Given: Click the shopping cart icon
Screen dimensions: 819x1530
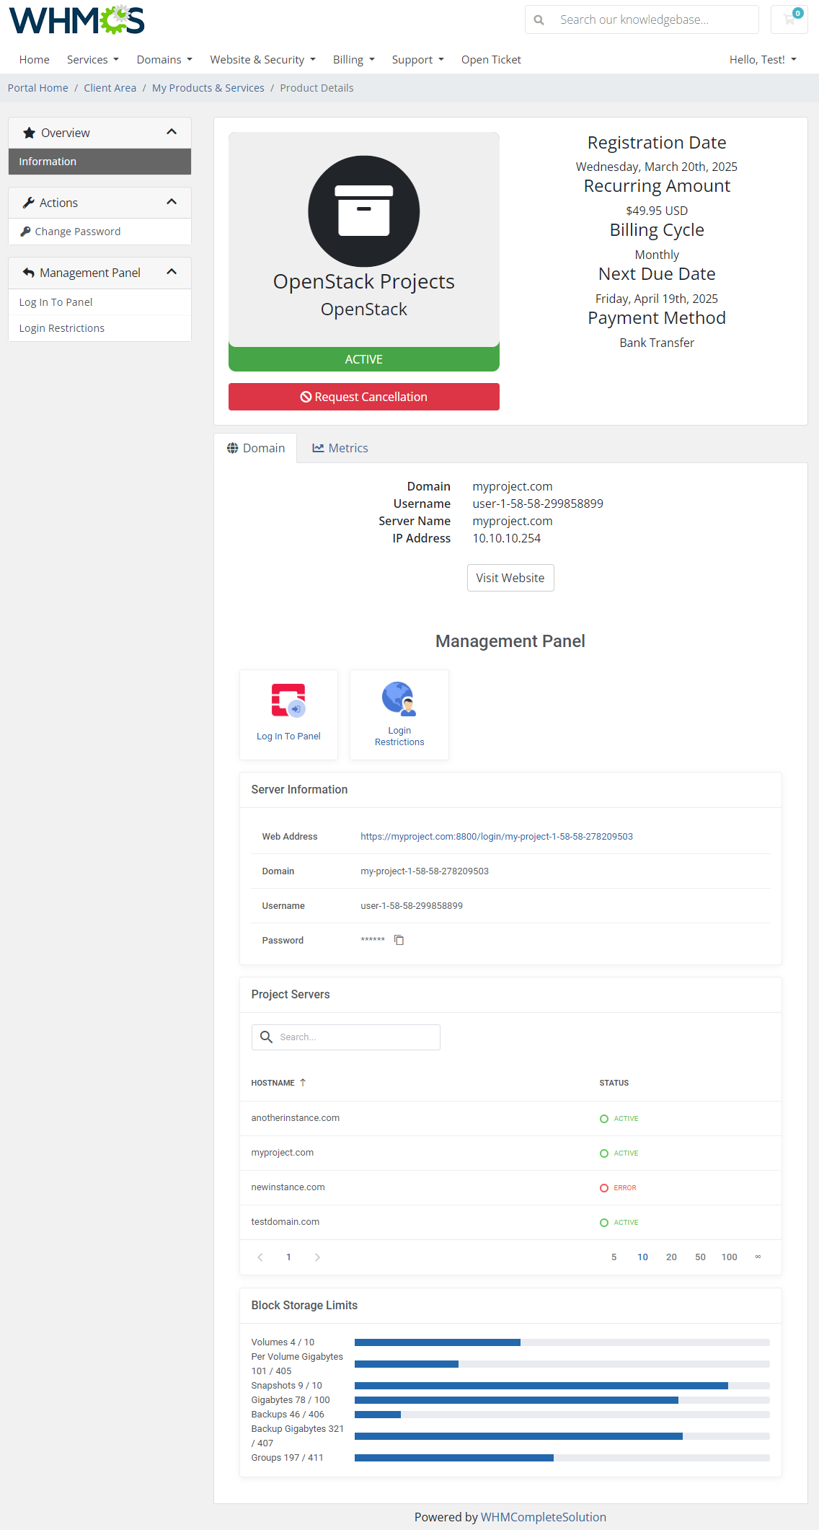Looking at the screenshot, I should 789,19.
